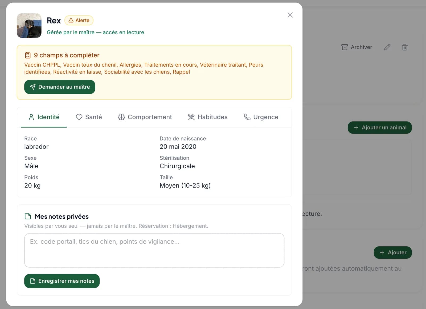The width and height of the screenshot is (426, 309).
Task: Select the weight value 20 kg
Action: (x=32, y=186)
